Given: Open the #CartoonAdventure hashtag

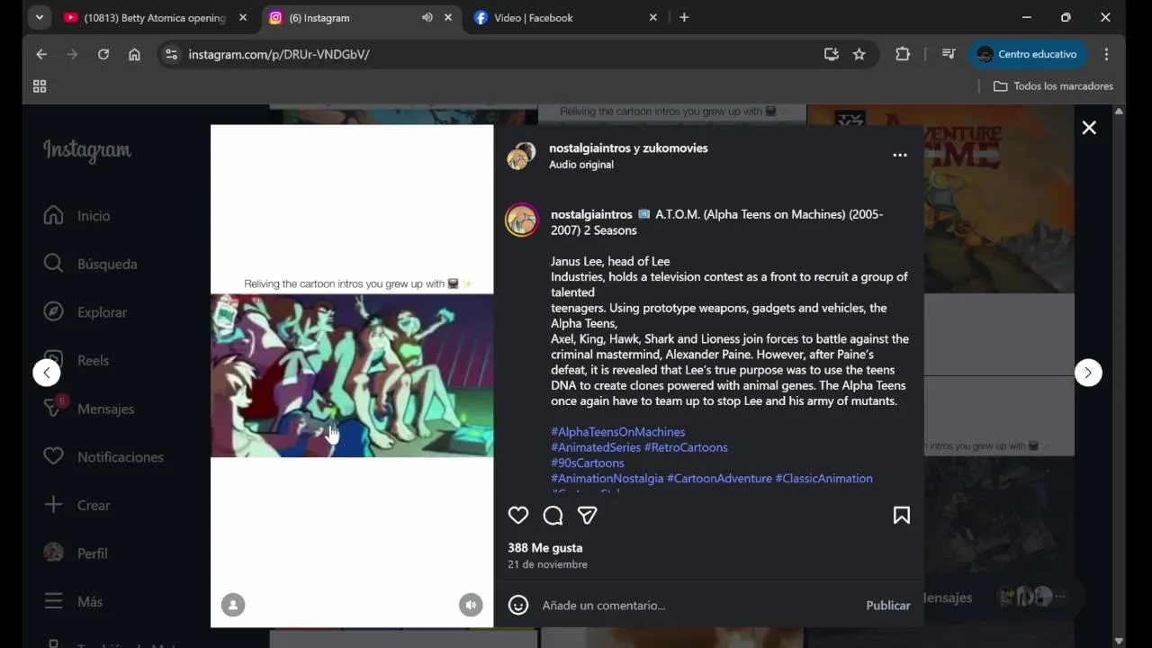Looking at the screenshot, I should 719,478.
